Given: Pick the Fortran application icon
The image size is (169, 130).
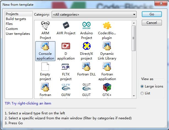Looking at the screenshot, I should [x=107, y=67].
